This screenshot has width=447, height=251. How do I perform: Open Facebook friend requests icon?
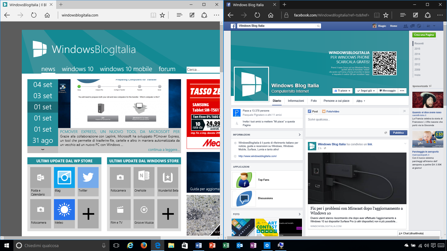pyautogui.click(x=406, y=26)
